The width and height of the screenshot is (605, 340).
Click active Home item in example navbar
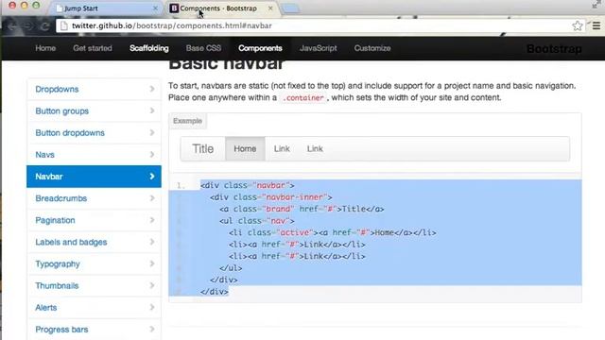point(245,149)
